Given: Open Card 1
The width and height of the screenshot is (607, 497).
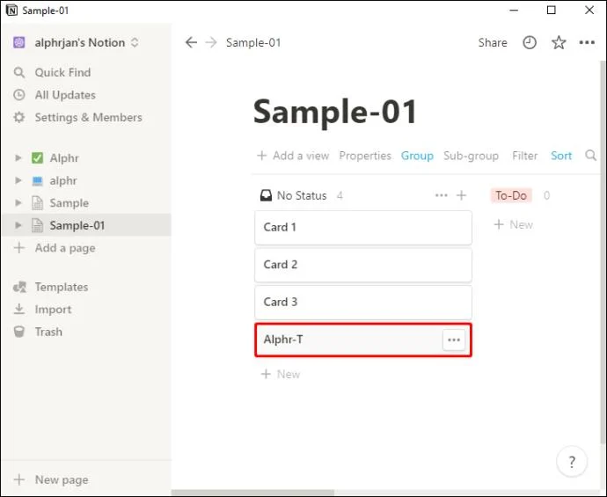Looking at the screenshot, I should pos(363,228).
